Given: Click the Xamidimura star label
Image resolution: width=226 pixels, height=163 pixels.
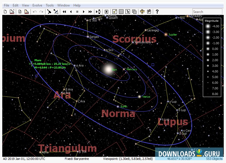Looking at the screenshot, I should 143,42.
